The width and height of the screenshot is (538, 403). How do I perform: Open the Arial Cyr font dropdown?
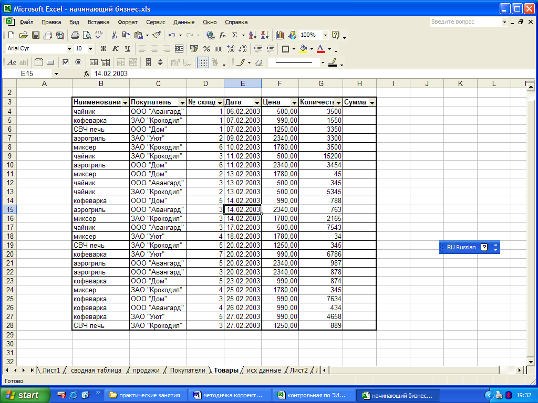pyautogui.click(x=69, y=49)
